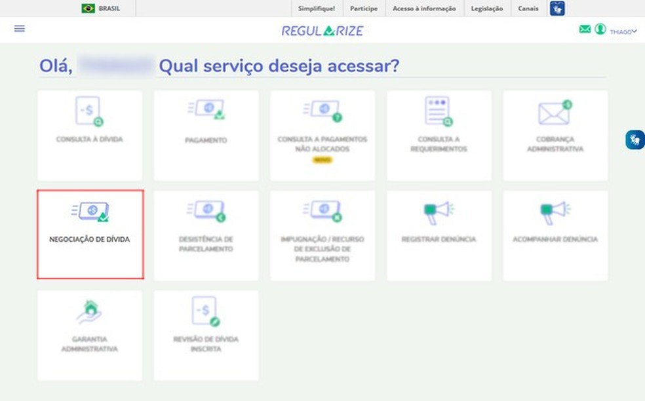This screenshot has width=645, height=401.
Task: Open the Legislação menu item
Action: coord(486,9)
